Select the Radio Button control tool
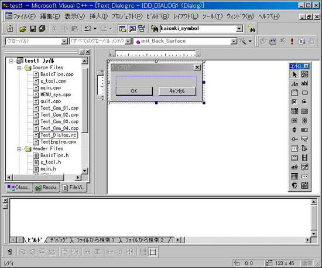322x268 pixels. pyautogui.click(x=304, y=102)
